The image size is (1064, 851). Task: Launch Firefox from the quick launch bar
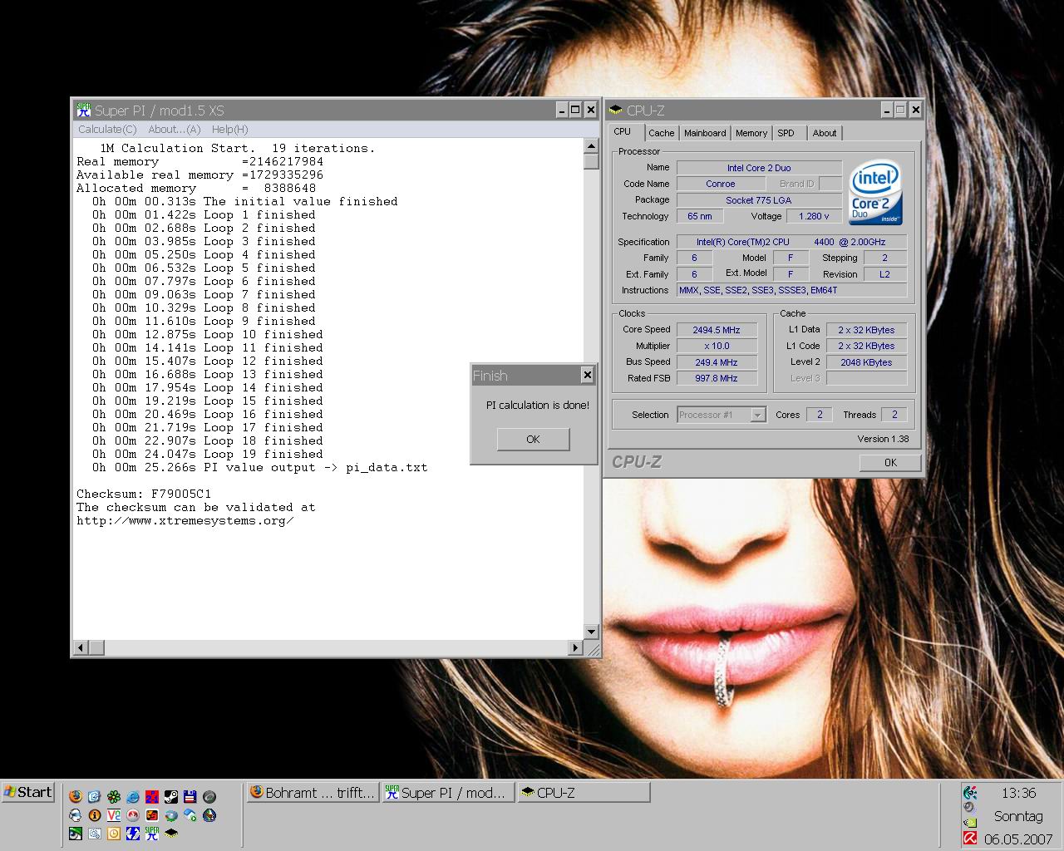pyautogui.click(x=76, y=796)
